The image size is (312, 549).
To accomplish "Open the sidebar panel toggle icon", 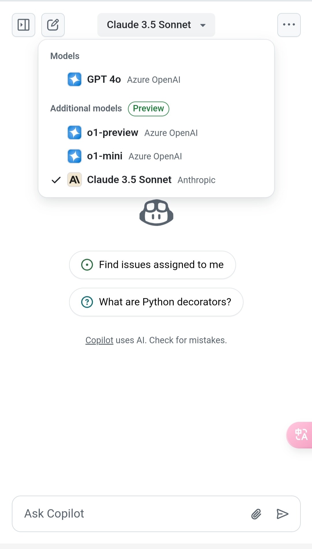I will pos(23,25).
